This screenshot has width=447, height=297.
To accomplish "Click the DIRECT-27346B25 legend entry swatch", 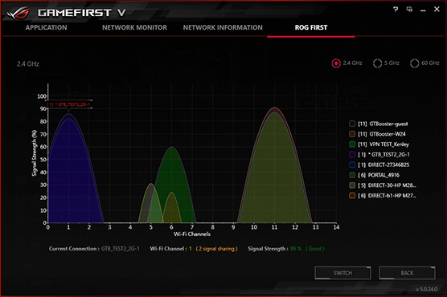I will [352, 165].
